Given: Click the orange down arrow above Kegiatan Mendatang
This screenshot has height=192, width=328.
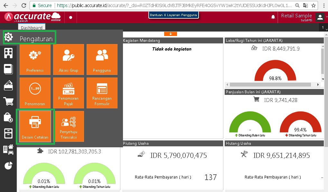Looking at the screenshot, I should tap(170, 33).
